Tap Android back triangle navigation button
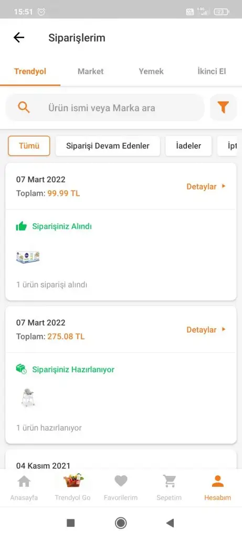The height and width of the screenshot is (539, 242). [170, 523]
